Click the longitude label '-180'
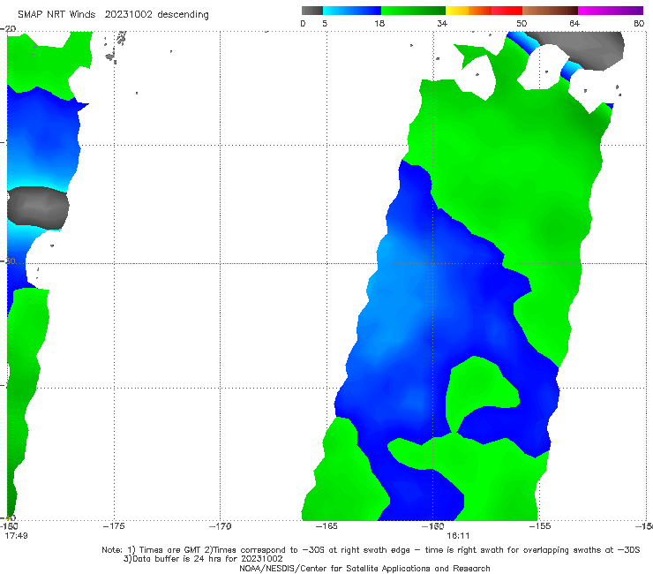 [x=9, y=526]
